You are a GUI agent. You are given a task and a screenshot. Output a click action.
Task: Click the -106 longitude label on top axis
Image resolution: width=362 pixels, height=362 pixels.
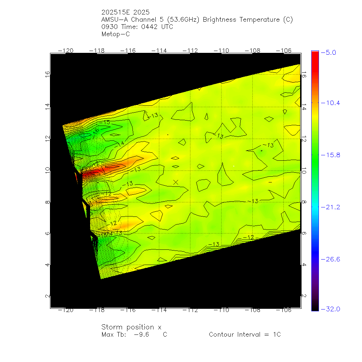[x=284, y=51]
